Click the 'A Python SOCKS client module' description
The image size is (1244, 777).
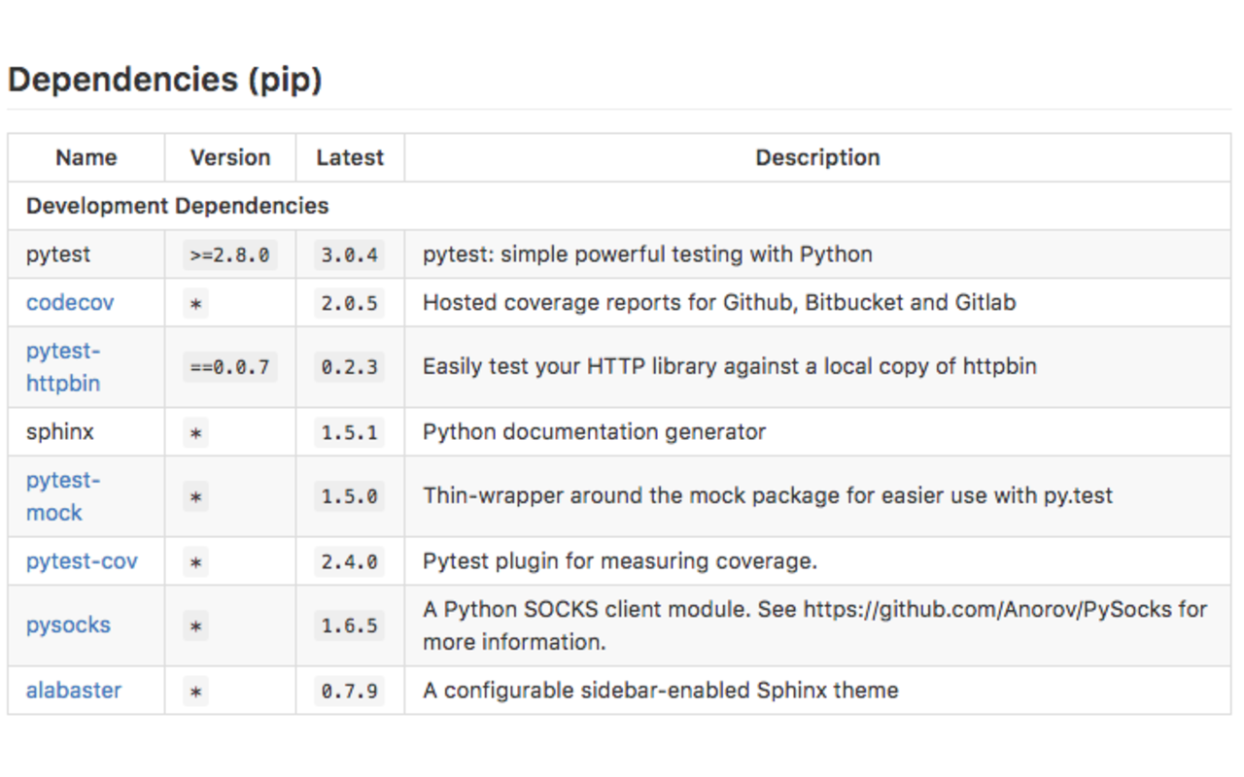(815, 625)
